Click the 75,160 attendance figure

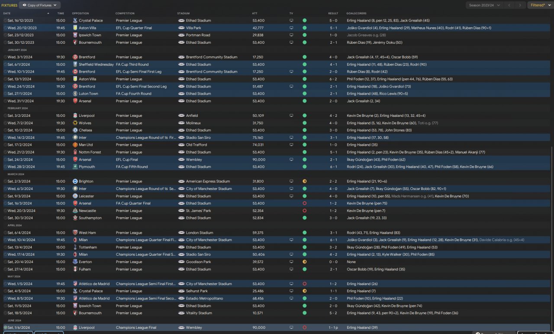pos(258,138)
